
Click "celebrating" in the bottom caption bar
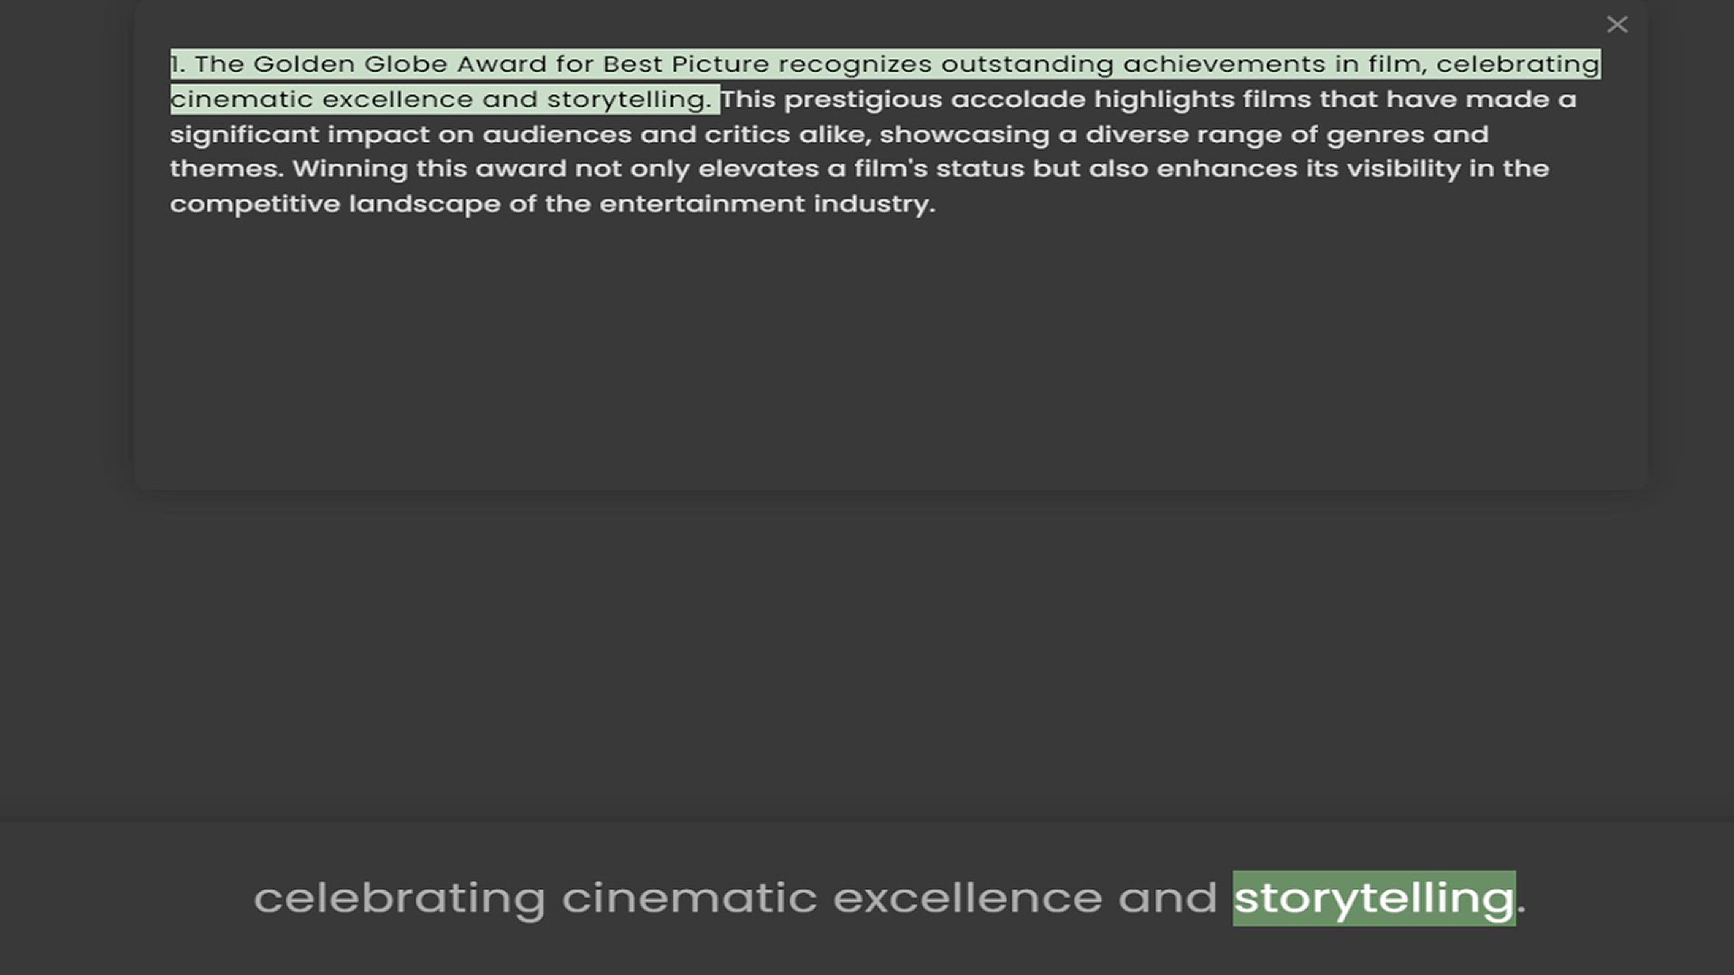pyautogui.click(x=399, y=898)
